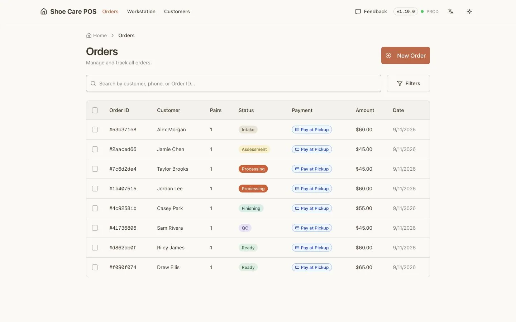Click Processing badge on Taylor Brooks row
Image resolution: width=516 pixels, height=322 pixels.
[x=253, y=169]
